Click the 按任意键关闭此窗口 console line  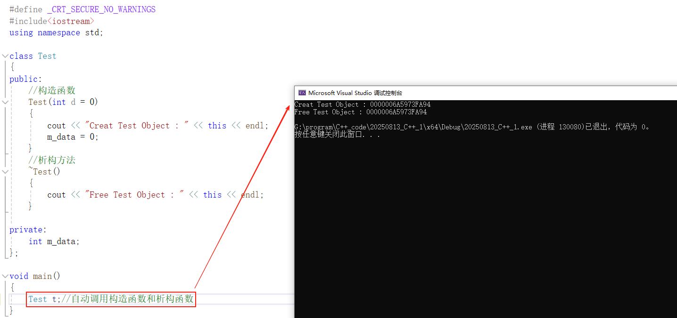tap(338, 135)
